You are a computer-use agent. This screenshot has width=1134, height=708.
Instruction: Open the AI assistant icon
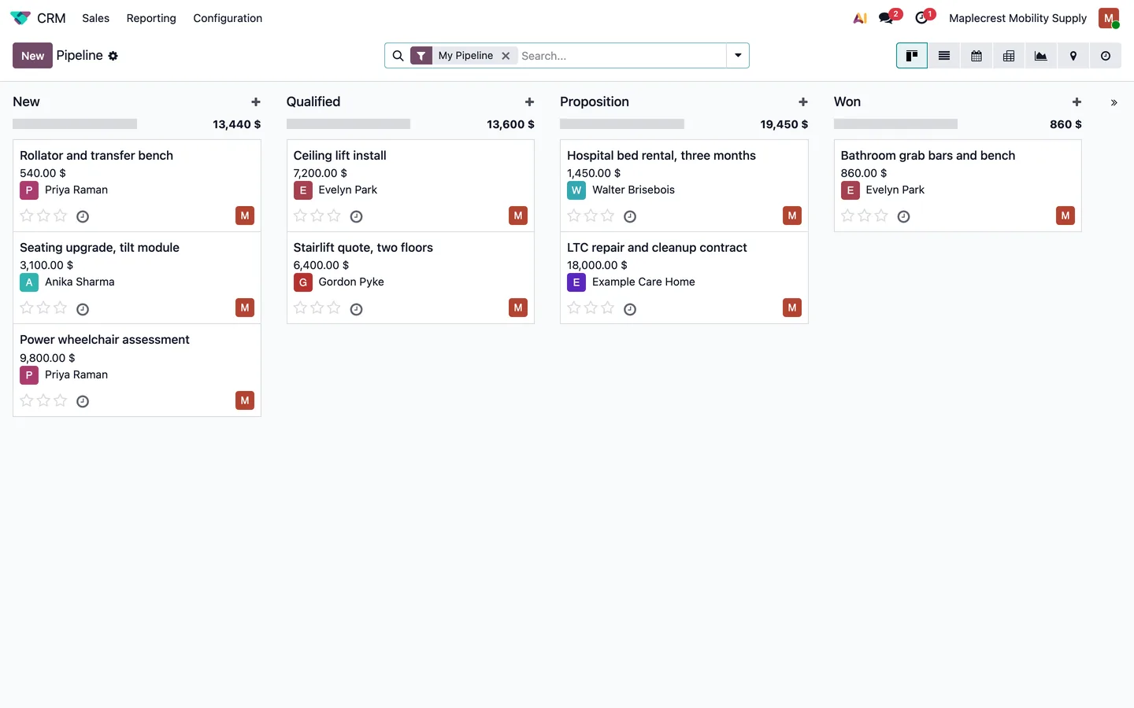click(x=860, y=18)
